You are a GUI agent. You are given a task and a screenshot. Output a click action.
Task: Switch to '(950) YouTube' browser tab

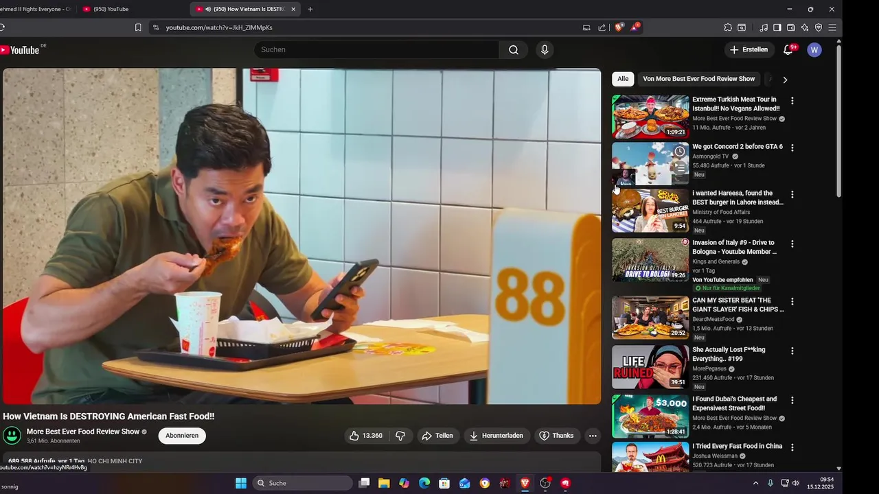pos(110,9)
